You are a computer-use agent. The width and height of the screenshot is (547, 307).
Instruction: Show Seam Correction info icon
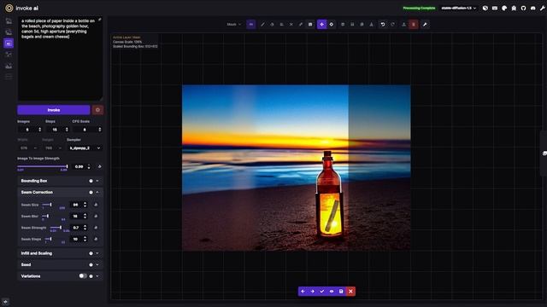(91, 192)
